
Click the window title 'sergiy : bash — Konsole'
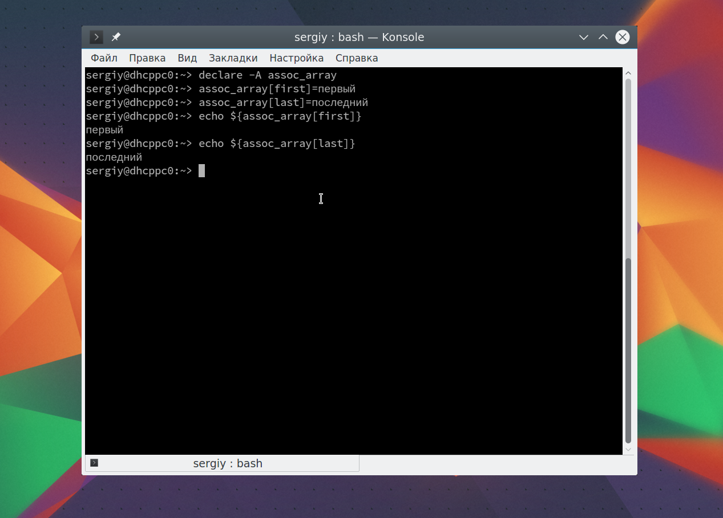click(359, 38)
